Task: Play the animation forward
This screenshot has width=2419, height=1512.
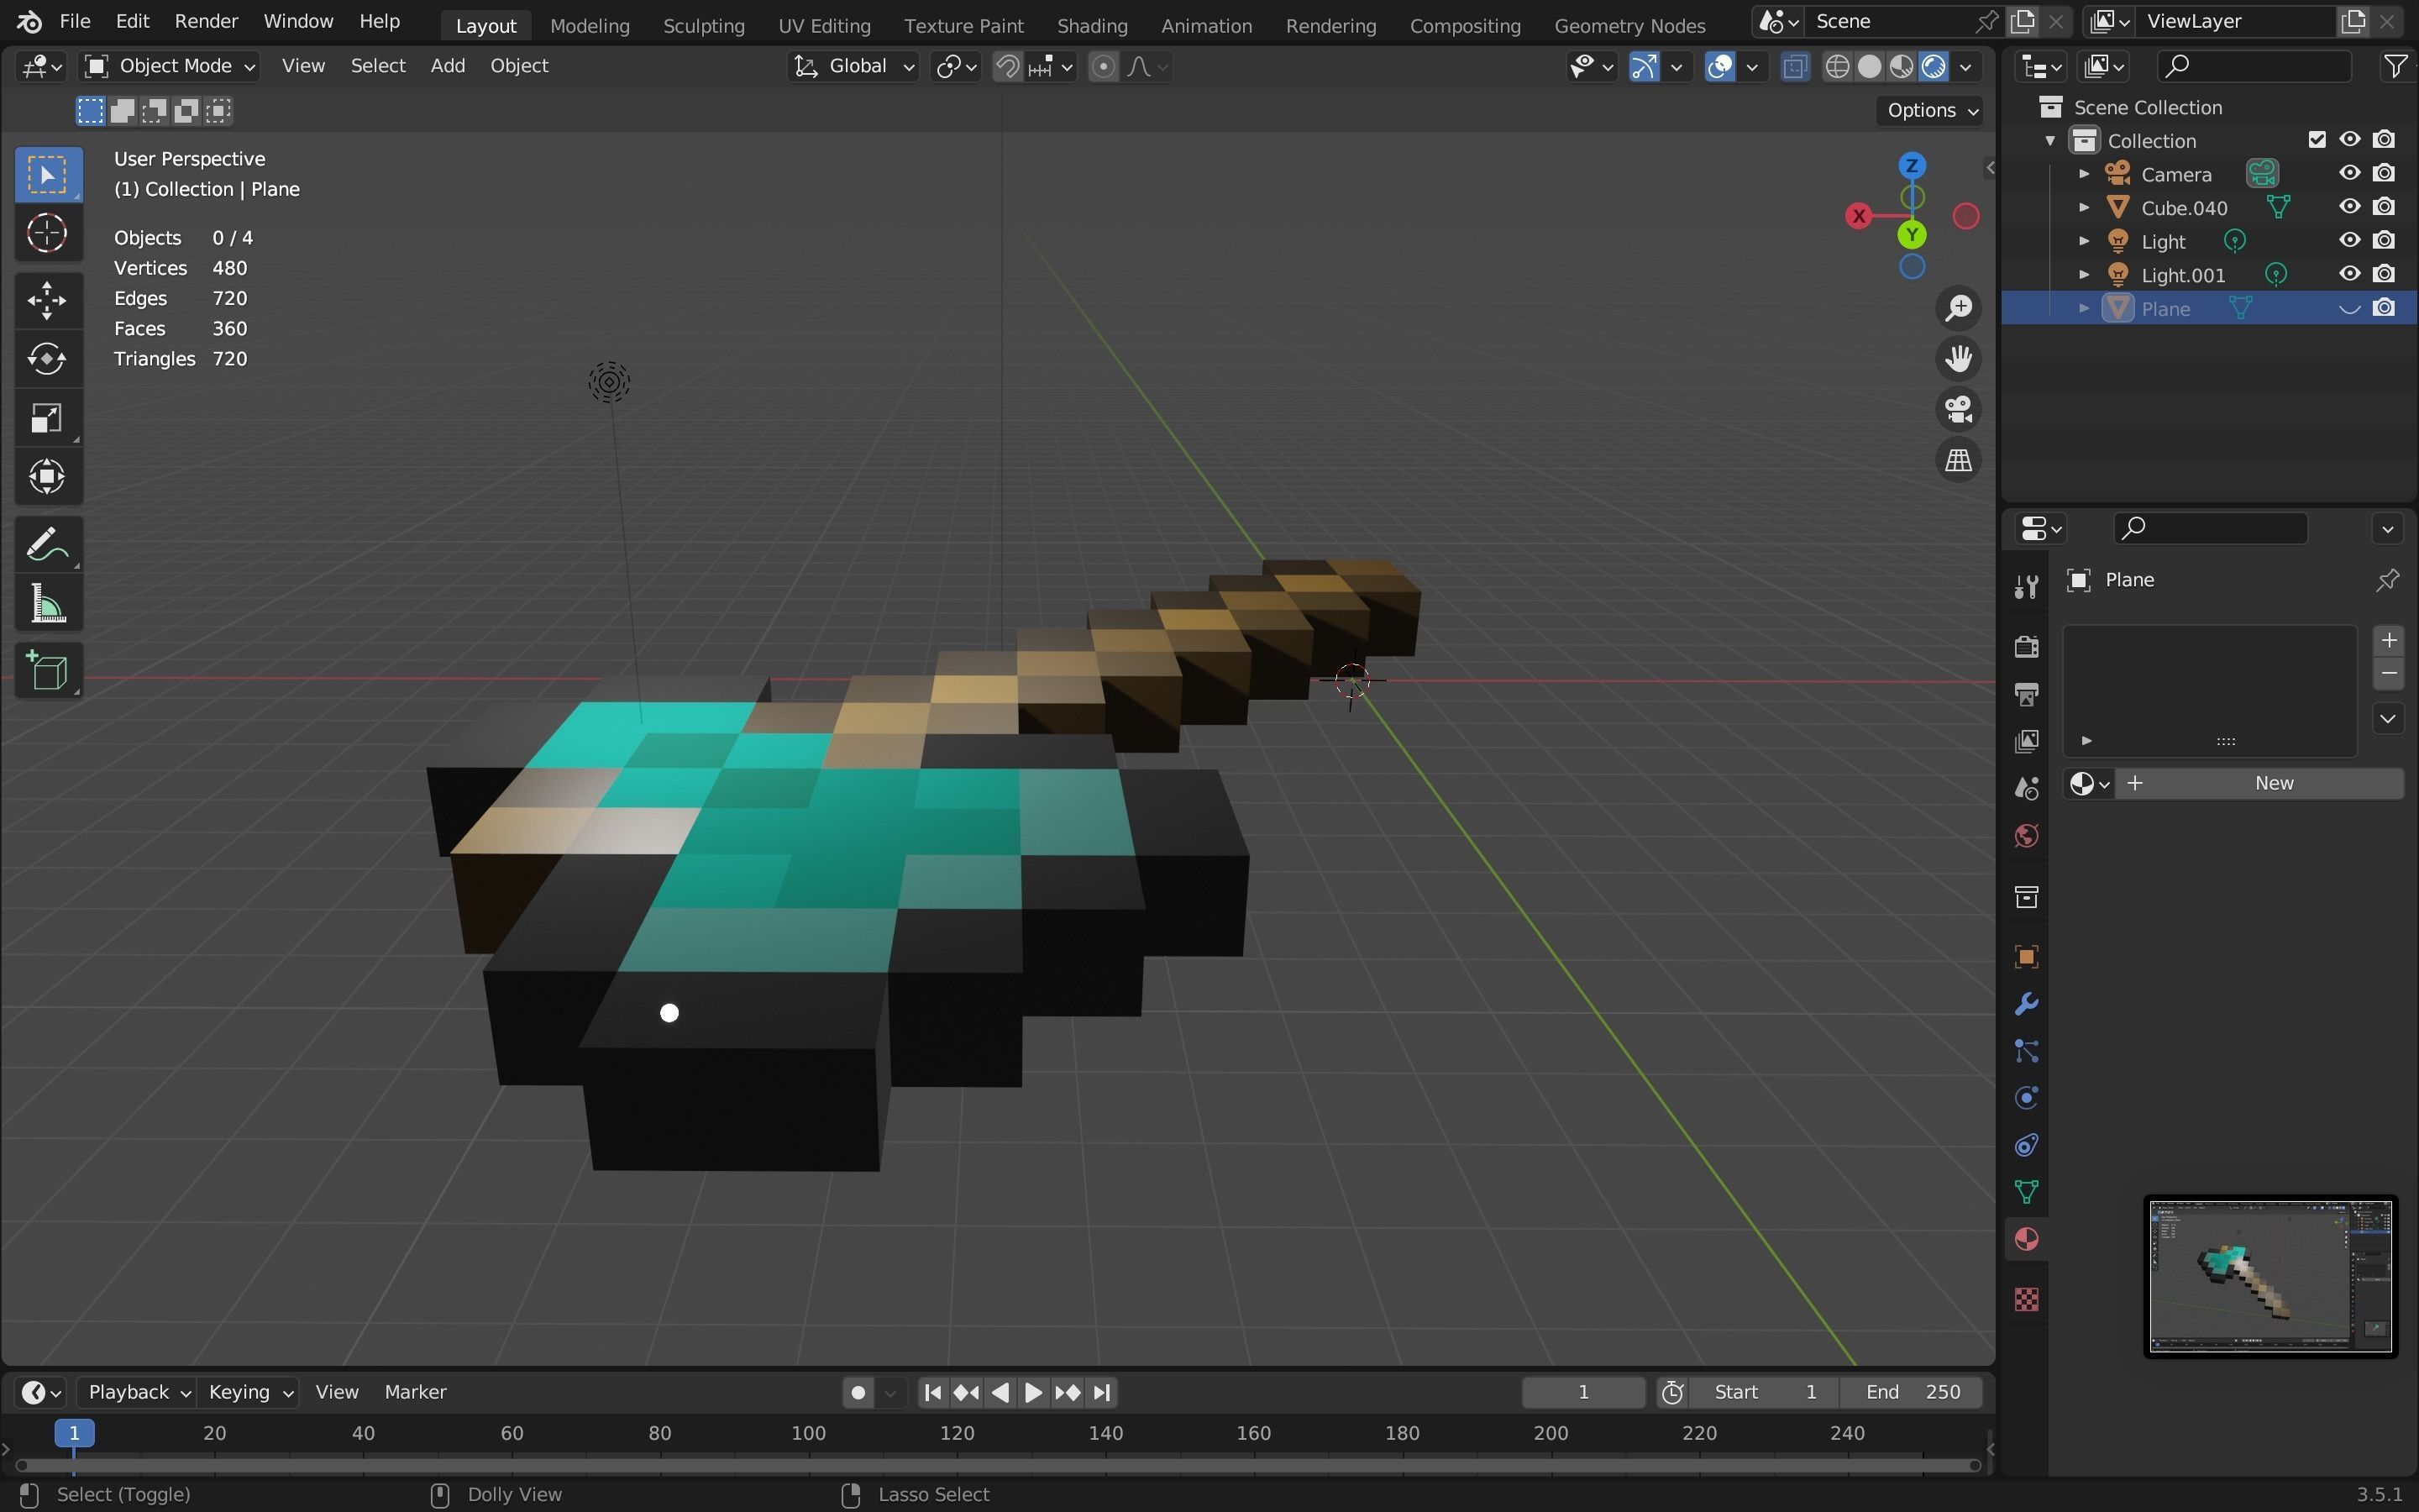Action: tap(1034, 1392)
